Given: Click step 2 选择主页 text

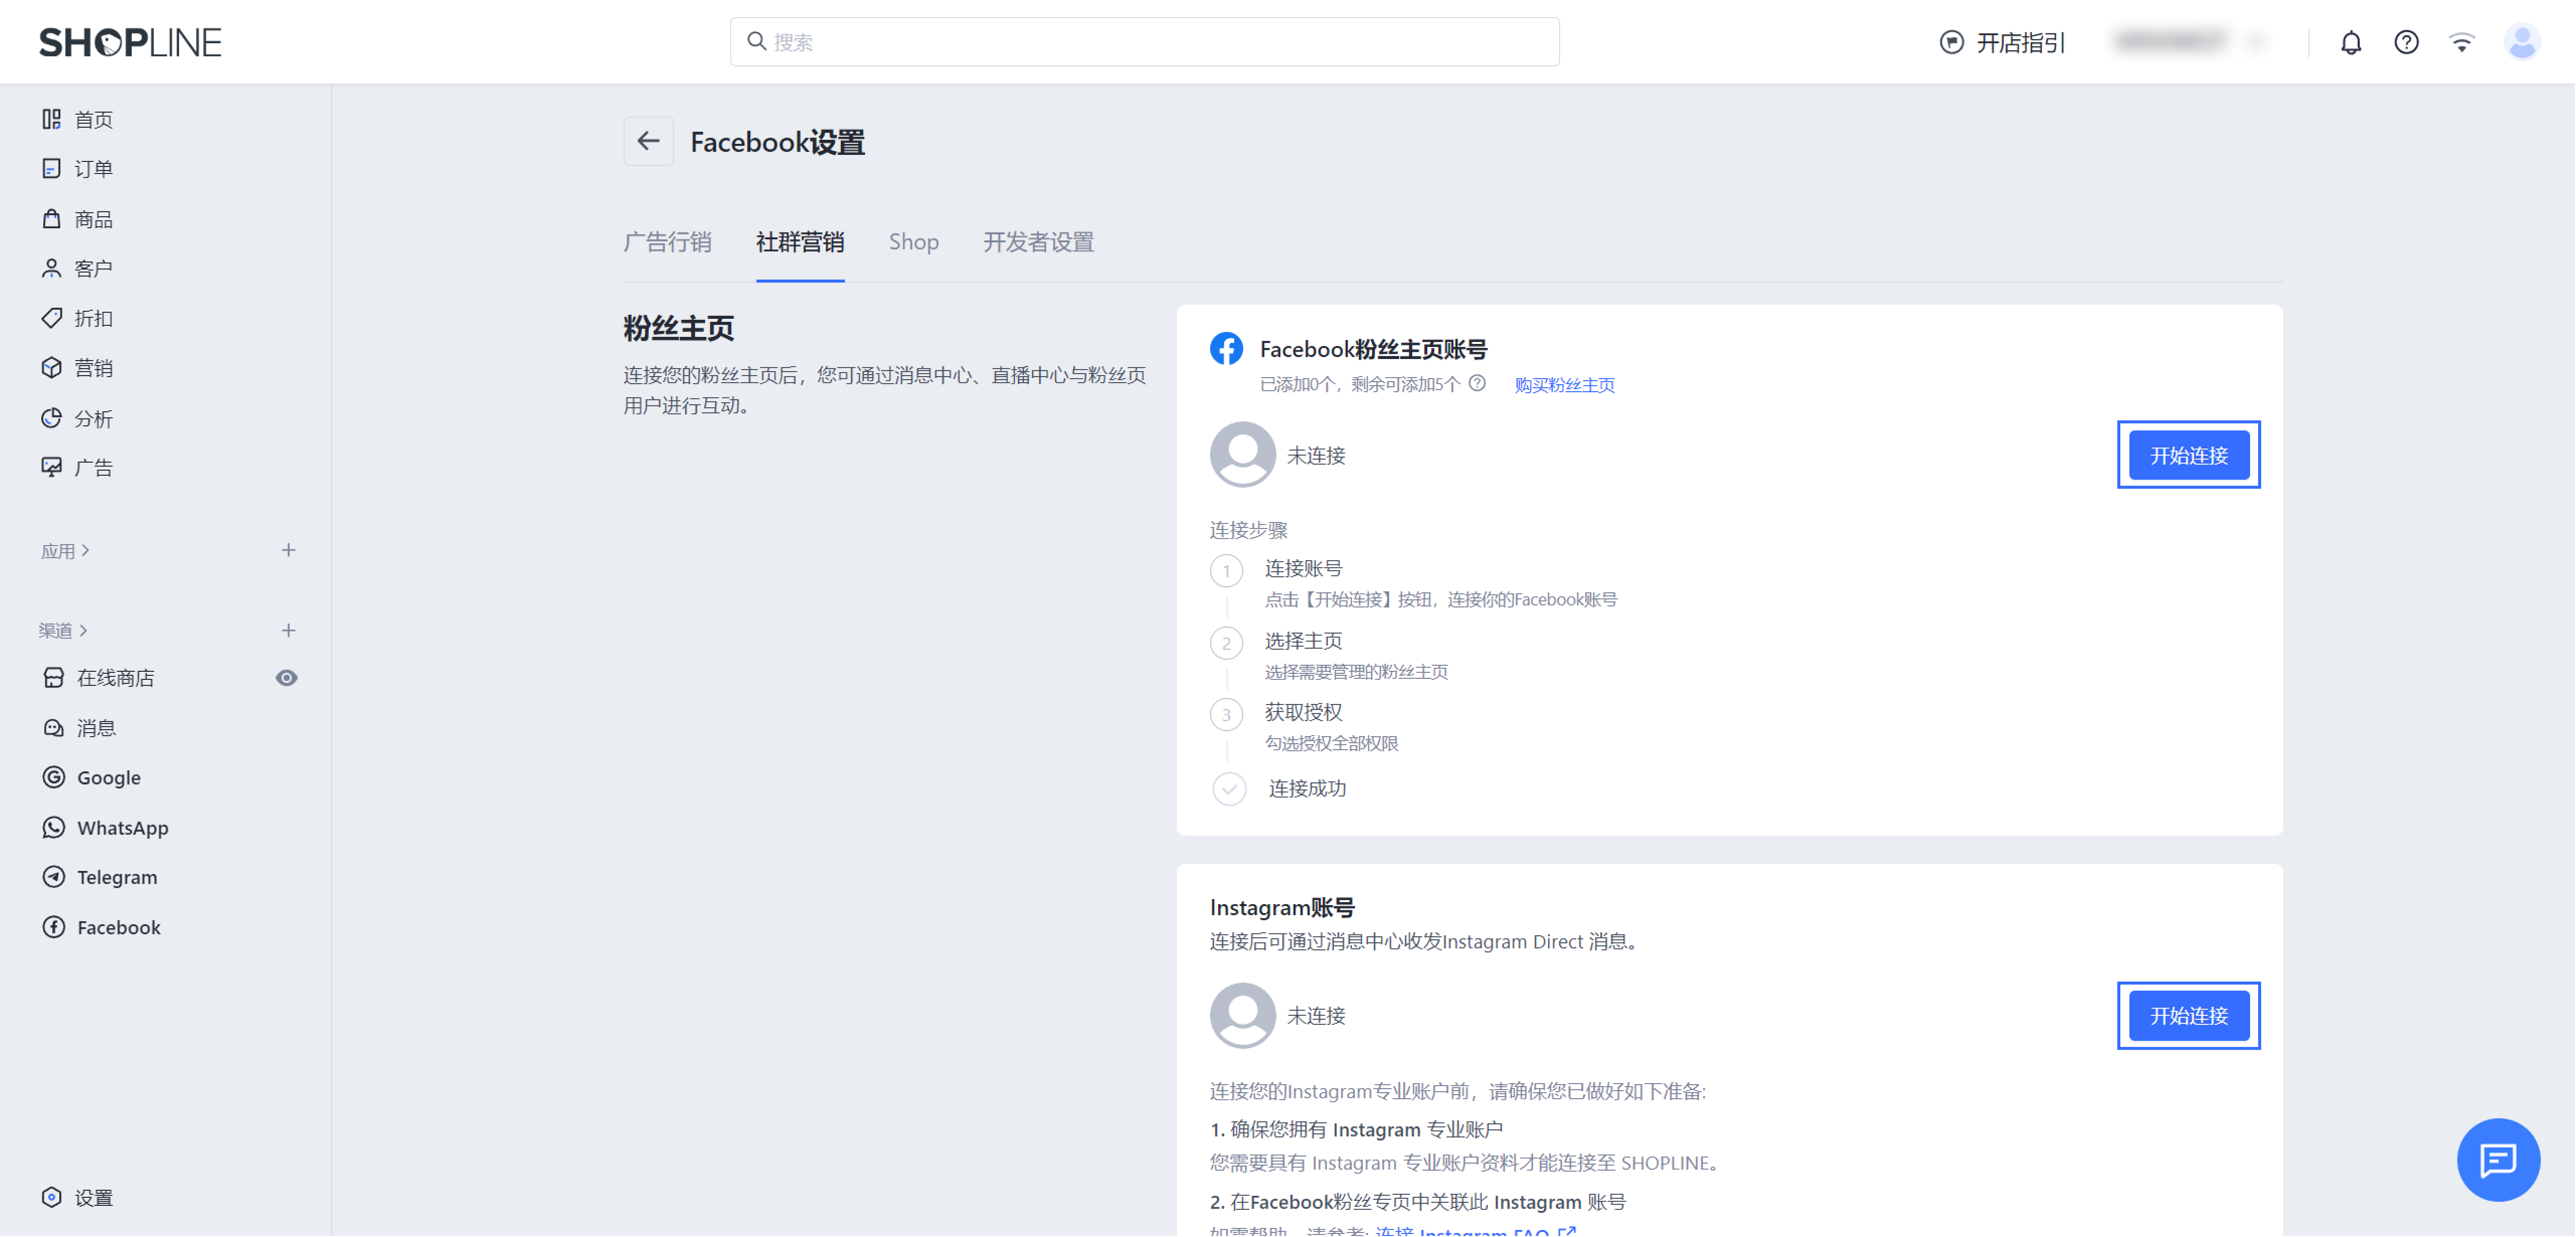Looking at the screenshot, I should pos(1304,641).
